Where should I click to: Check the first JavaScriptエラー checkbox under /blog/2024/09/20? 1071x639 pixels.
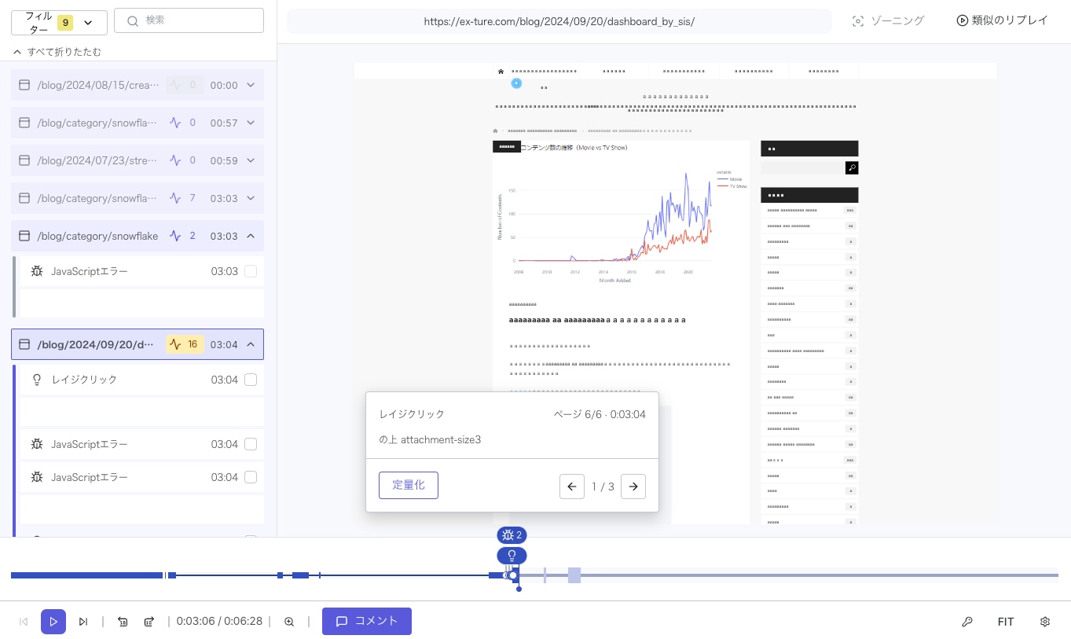point(251,444)
